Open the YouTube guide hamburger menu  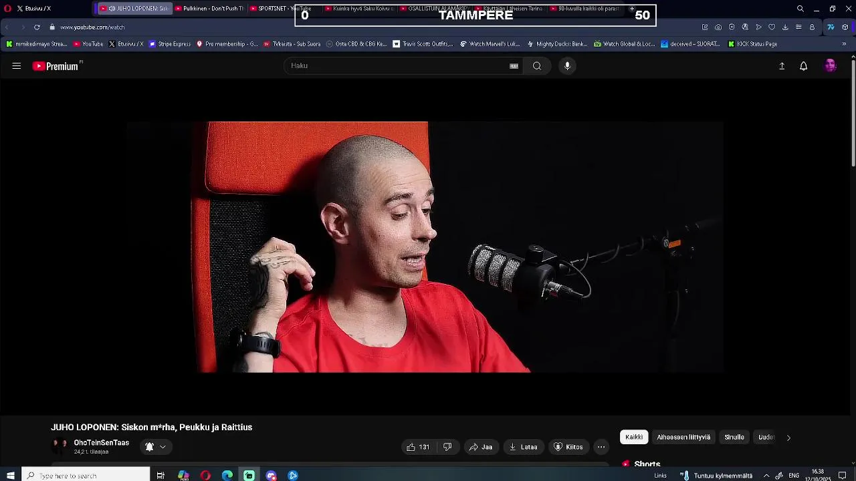17,66
